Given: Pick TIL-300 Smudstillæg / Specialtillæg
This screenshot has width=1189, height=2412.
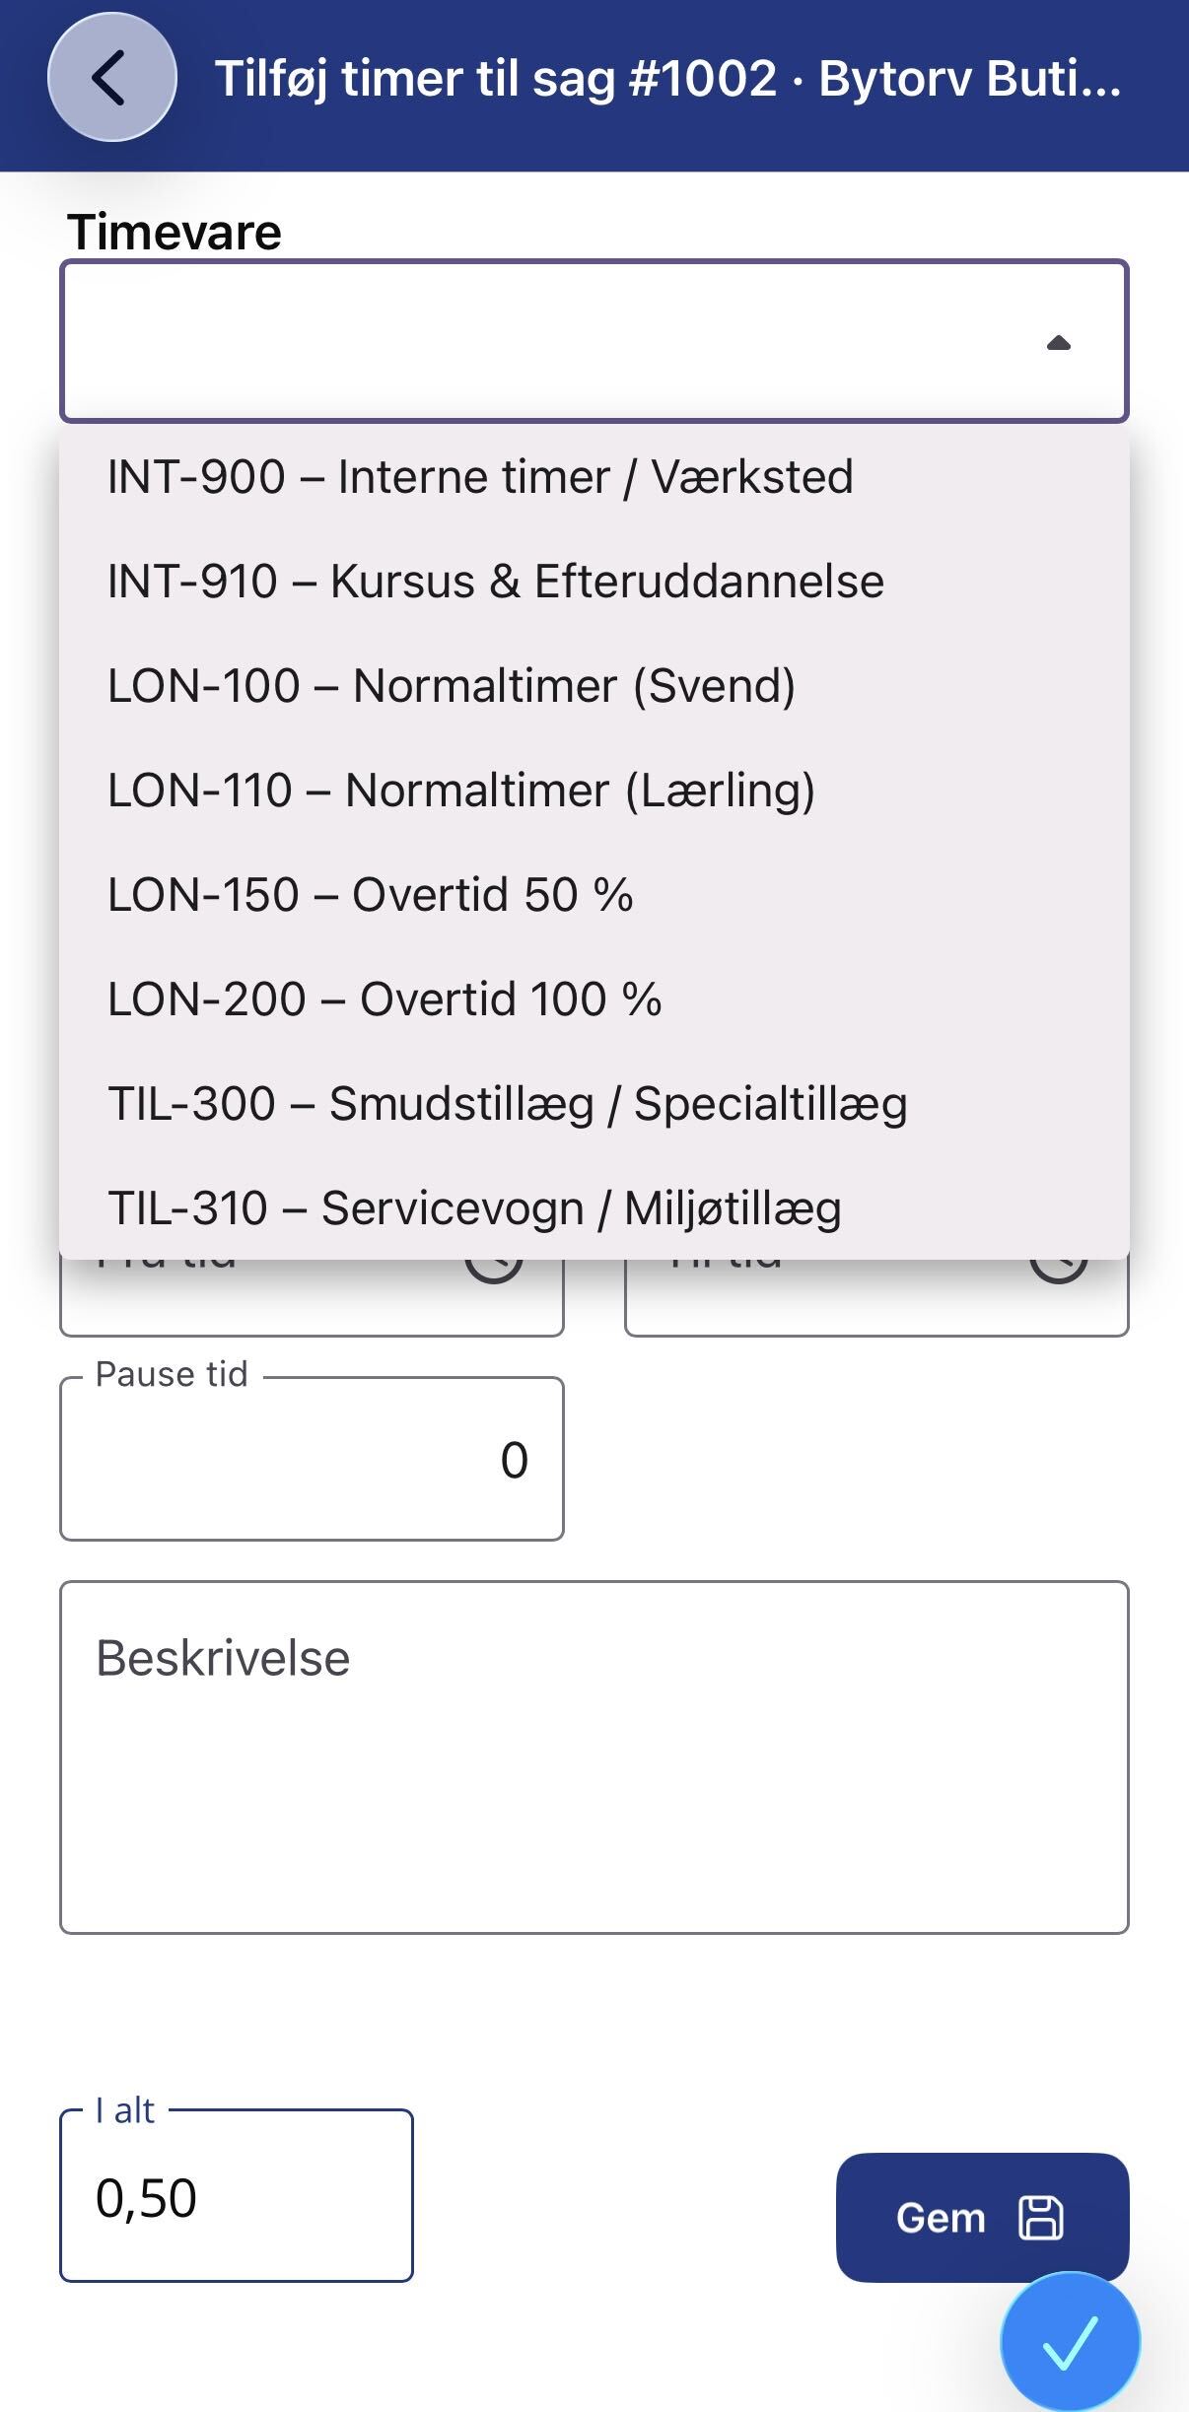Looking at the screenshot, I should point(594,1104).
